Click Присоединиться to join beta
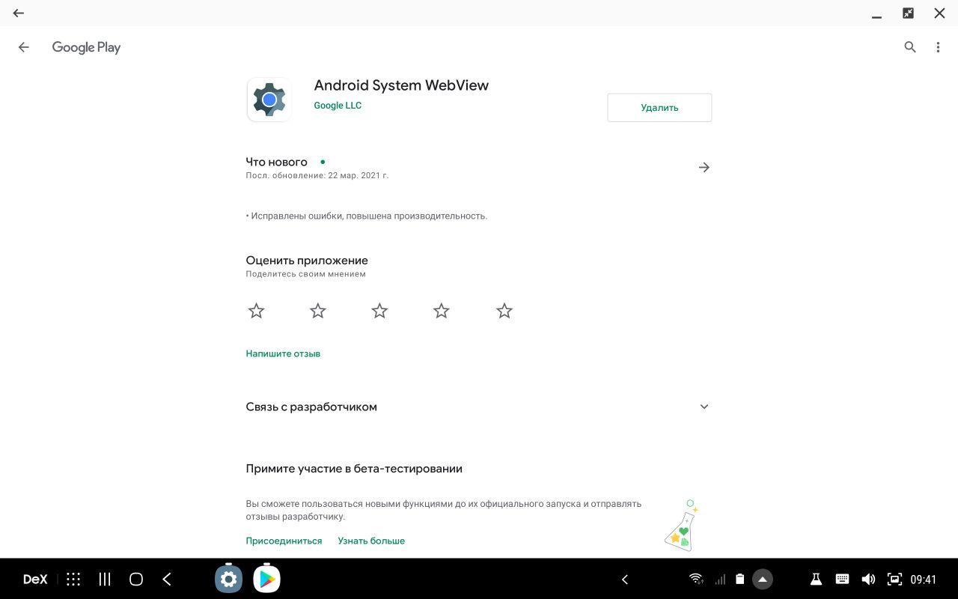Screen dimensions: 958x599 (284, 541)
